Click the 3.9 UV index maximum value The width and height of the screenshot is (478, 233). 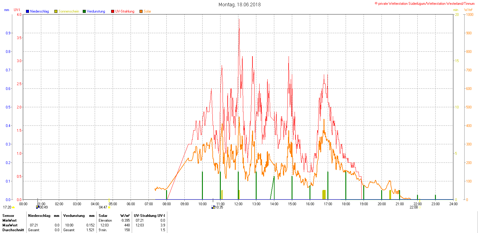[163, 225]
